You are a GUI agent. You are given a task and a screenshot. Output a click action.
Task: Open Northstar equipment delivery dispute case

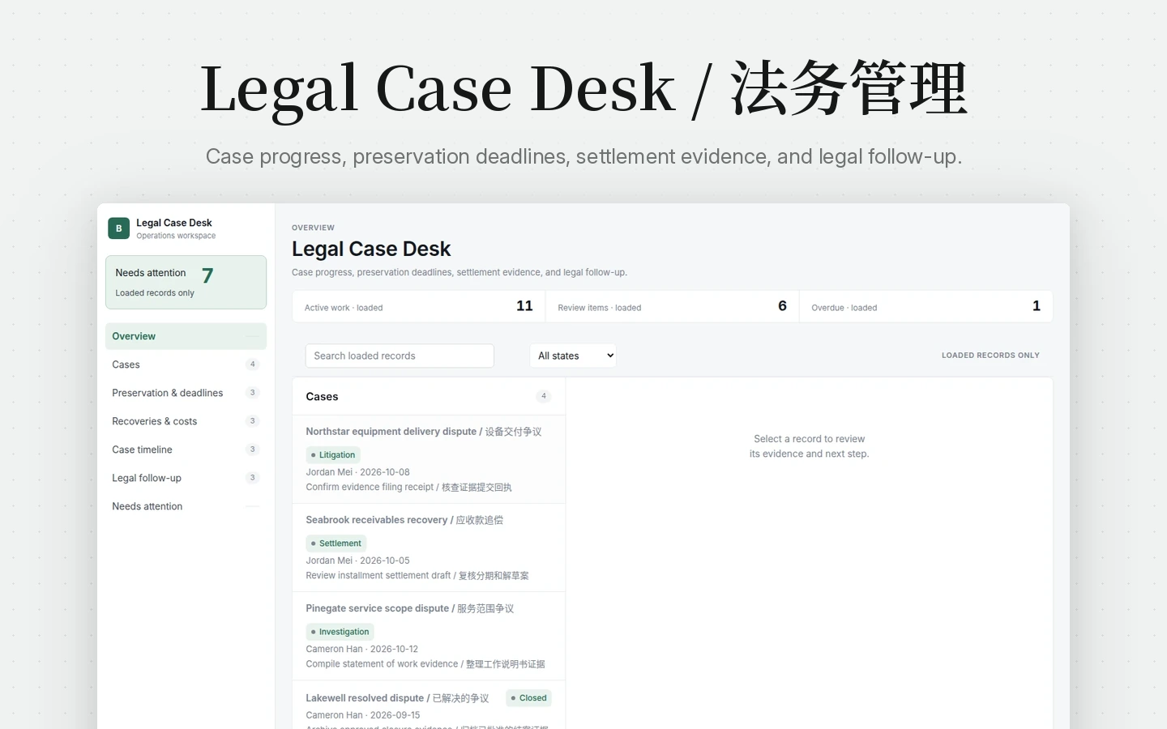click(429, 459)
